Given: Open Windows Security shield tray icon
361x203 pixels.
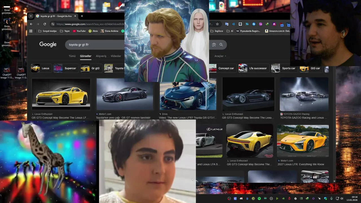Looking at the screenshot, I should [325, 198].
